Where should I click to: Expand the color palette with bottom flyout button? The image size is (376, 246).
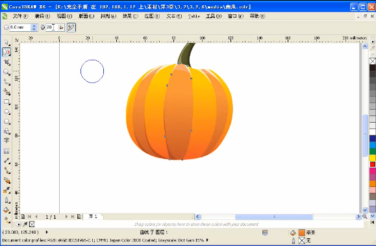tap(372, 222)
